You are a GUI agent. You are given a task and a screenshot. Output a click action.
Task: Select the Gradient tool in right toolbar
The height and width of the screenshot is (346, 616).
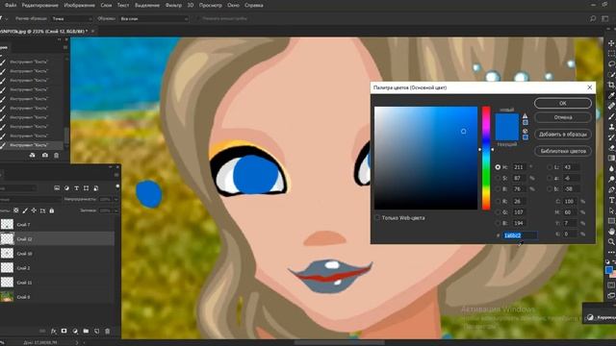click(x=611, y=158)
